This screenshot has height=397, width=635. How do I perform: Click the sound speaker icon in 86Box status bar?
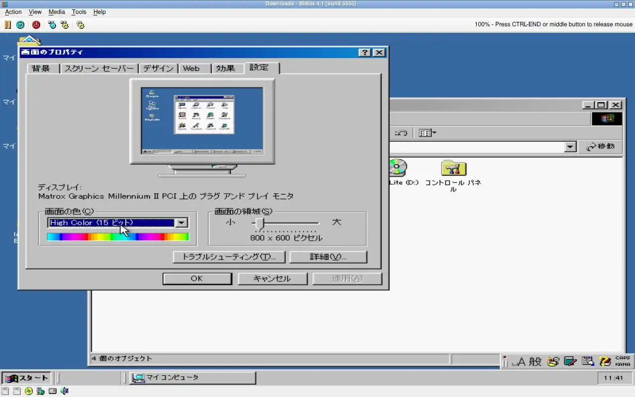[x=64, y=391]
